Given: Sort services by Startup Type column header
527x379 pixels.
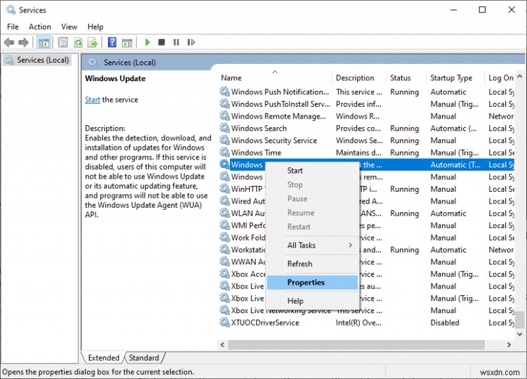Looking at the screenshot, I should pos(451,78).
